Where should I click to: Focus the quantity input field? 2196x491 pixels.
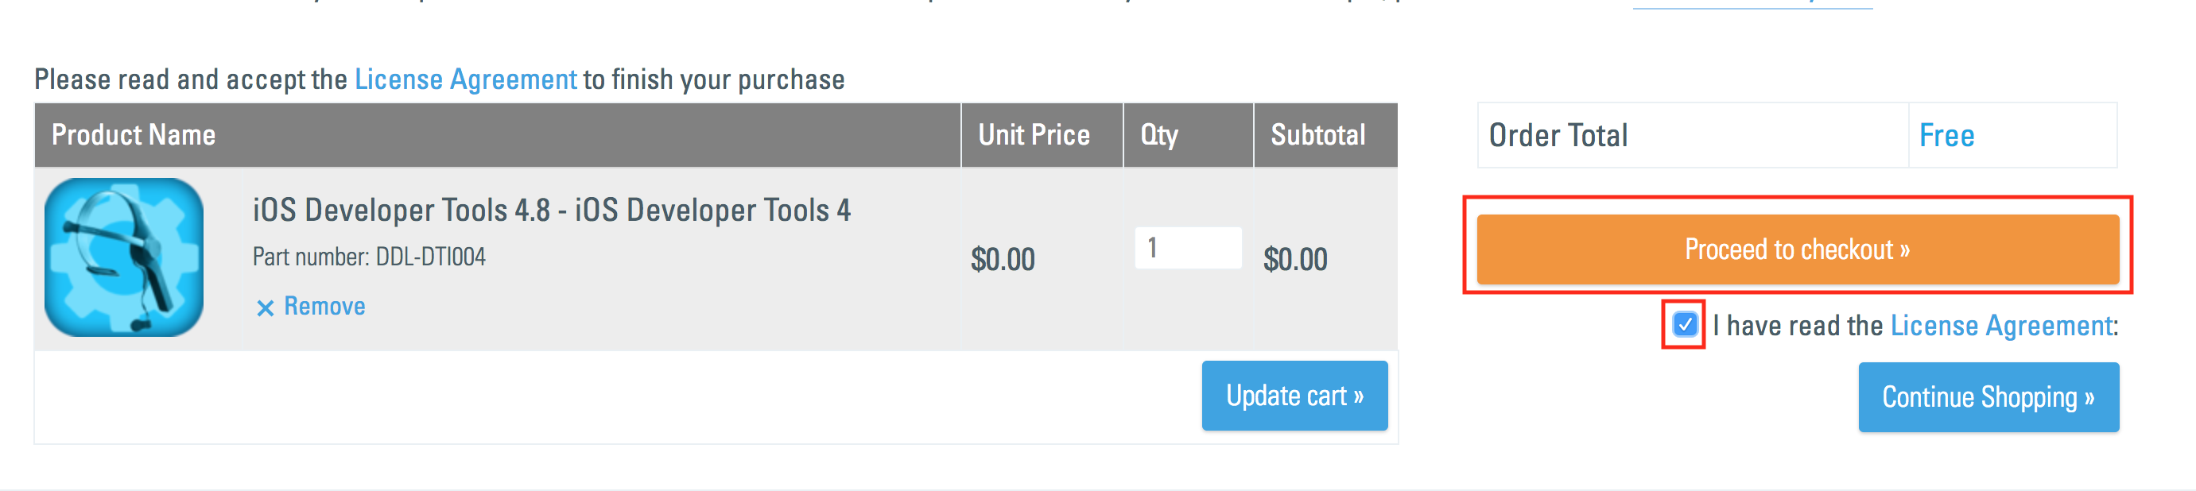coord(1188,248)
